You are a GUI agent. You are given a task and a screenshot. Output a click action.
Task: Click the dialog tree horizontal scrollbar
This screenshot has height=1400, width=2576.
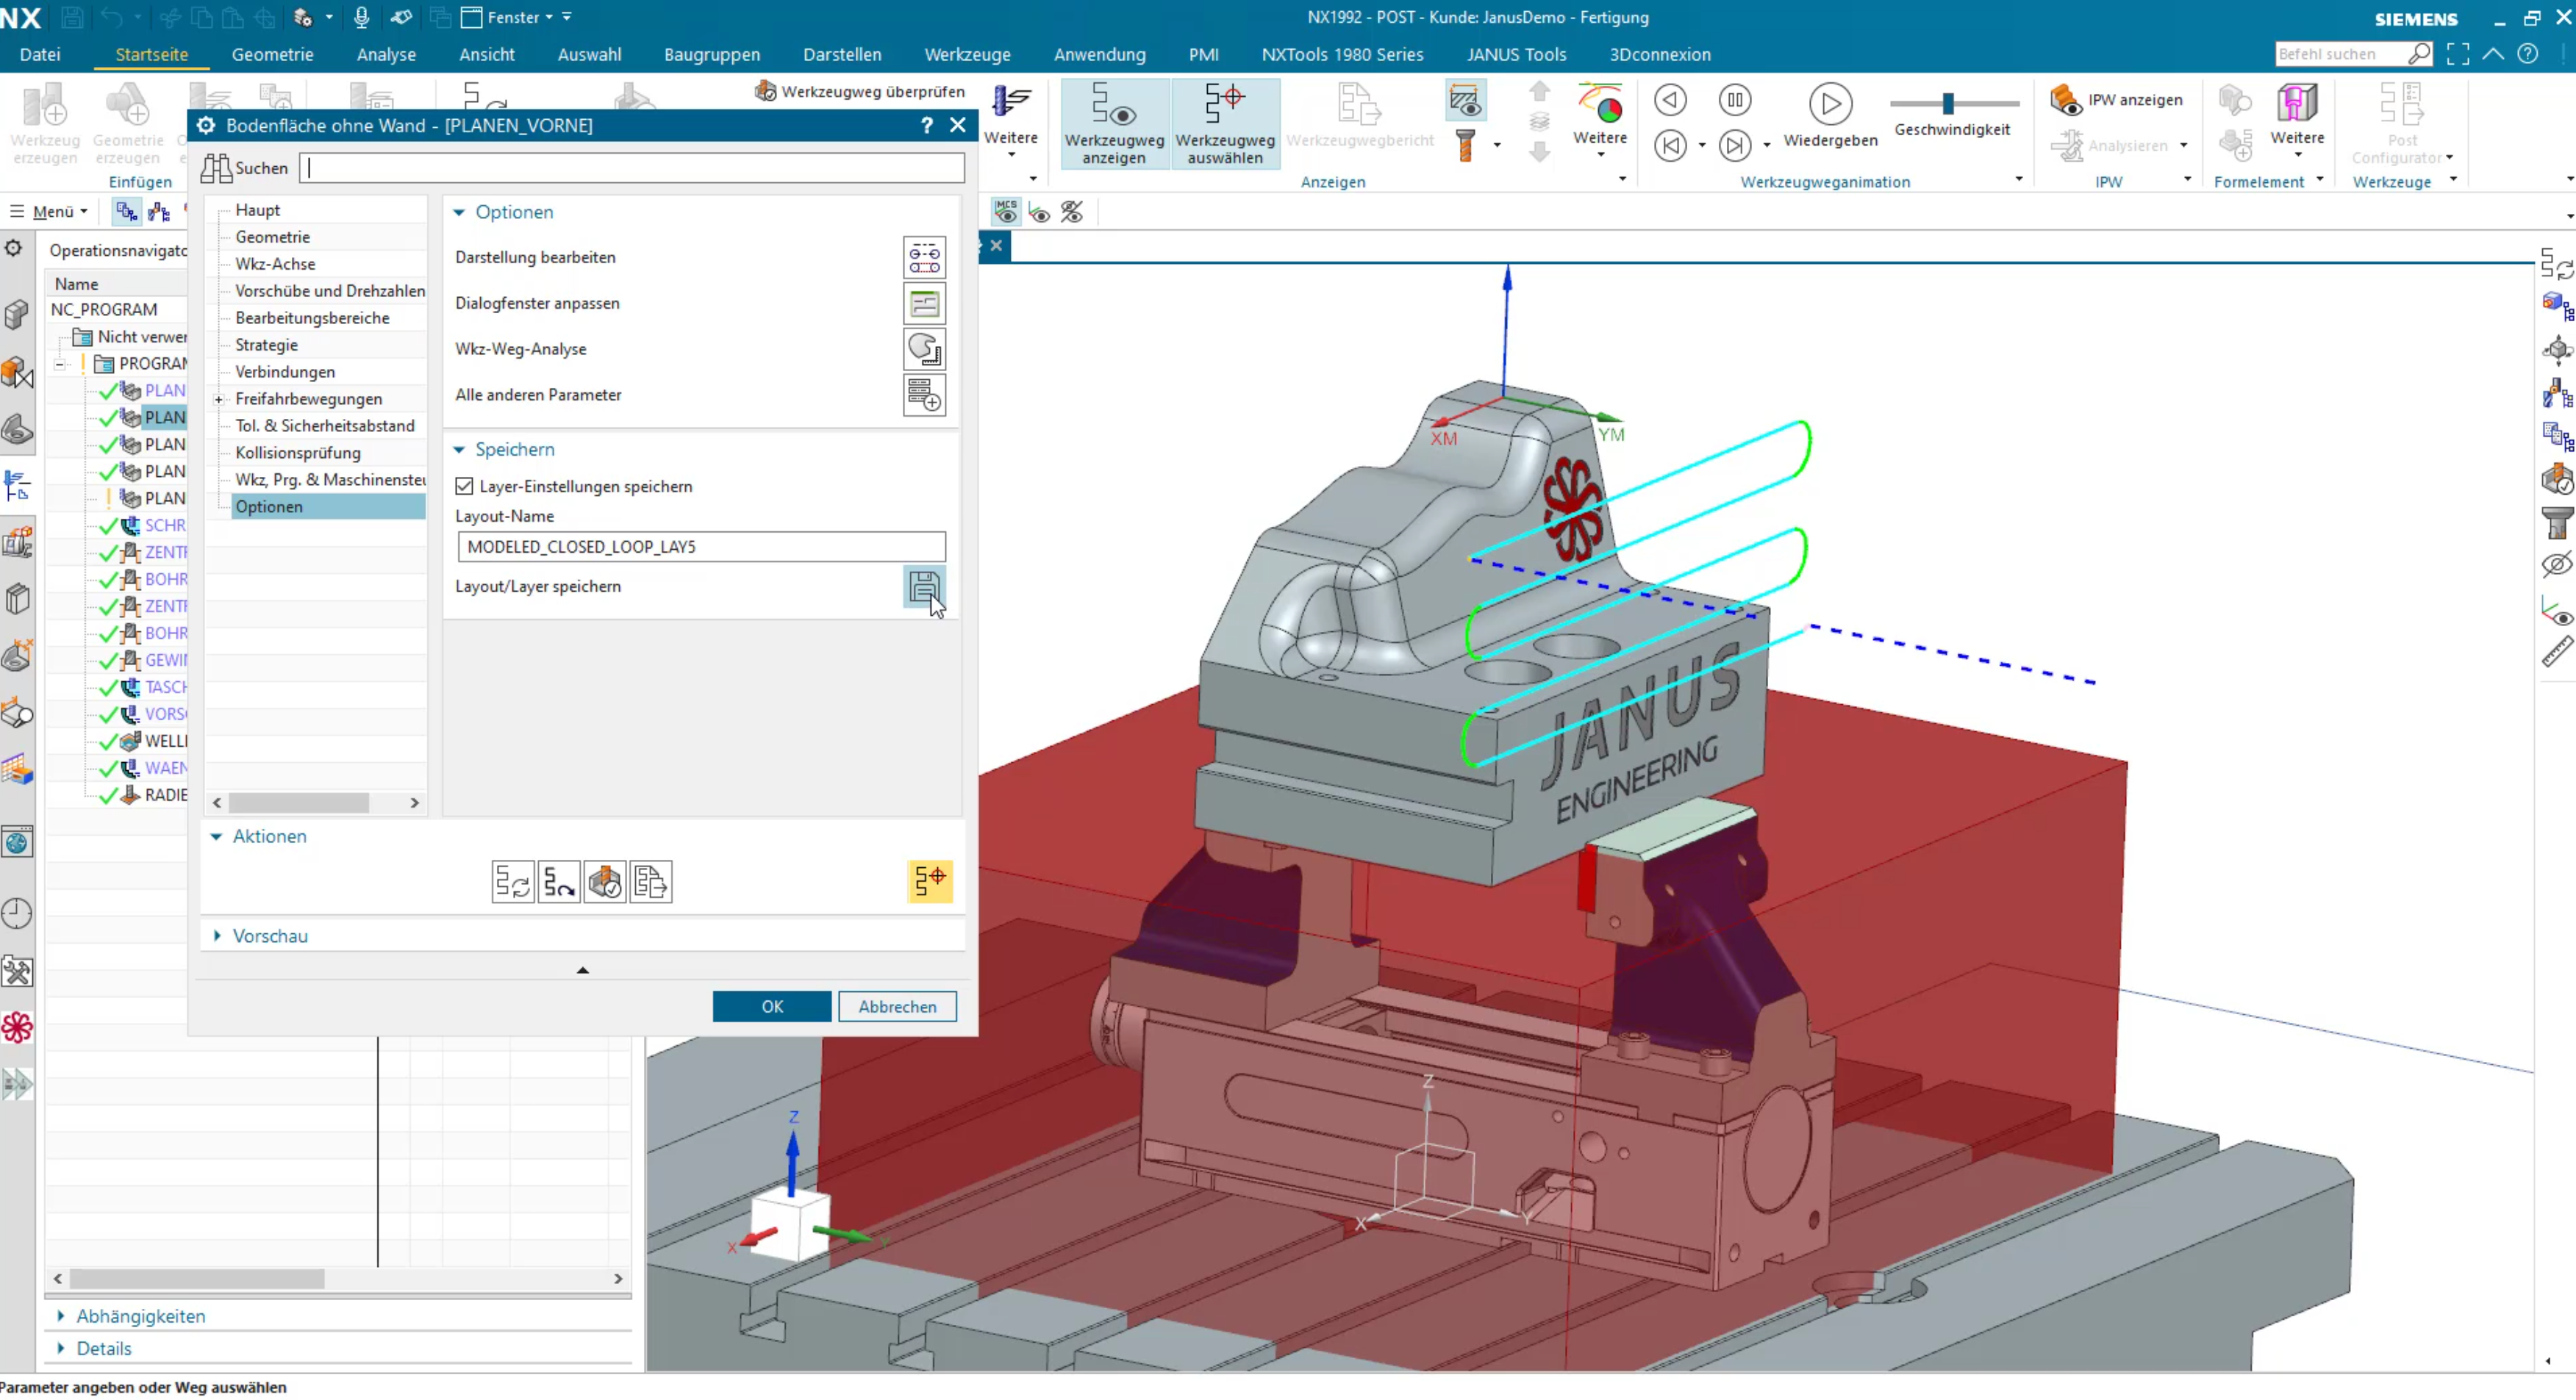299,803
